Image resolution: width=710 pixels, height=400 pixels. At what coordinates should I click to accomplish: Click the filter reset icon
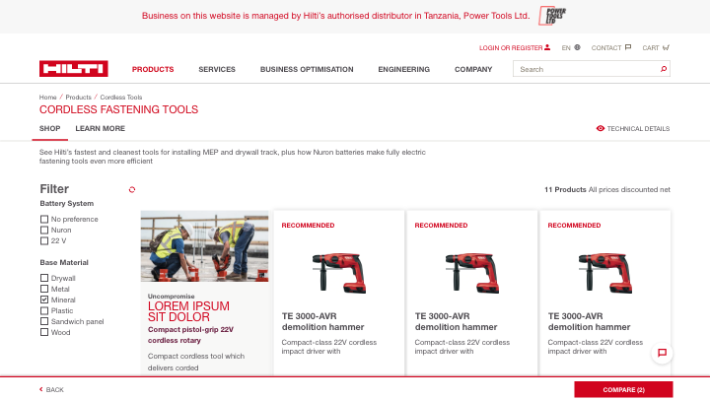[x=132, y=189]
